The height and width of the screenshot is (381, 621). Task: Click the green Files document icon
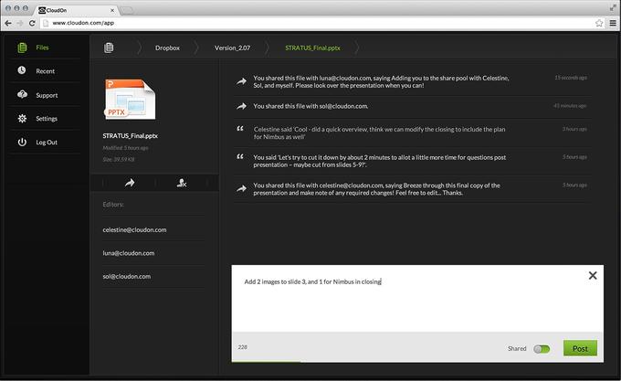[x=22, y=48]
